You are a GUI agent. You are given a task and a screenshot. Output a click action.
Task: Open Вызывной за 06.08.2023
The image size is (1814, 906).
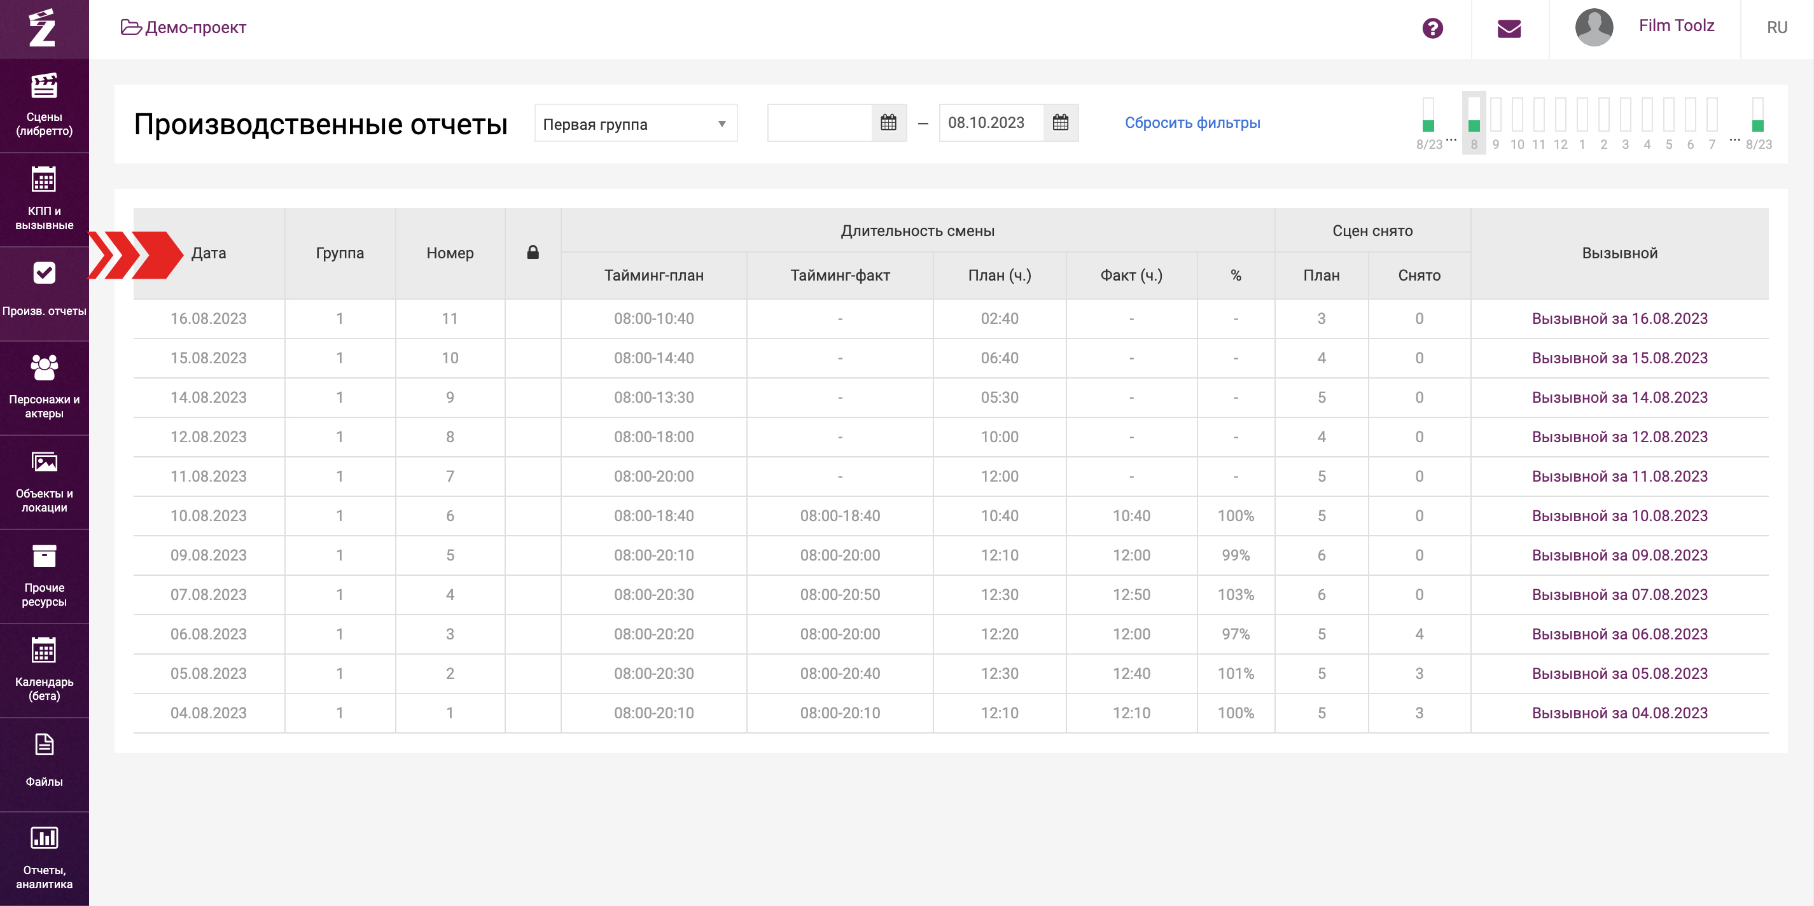click(x=1620, y=634)
